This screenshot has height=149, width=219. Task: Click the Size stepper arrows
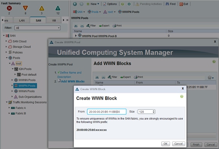(x=154, y=112)
